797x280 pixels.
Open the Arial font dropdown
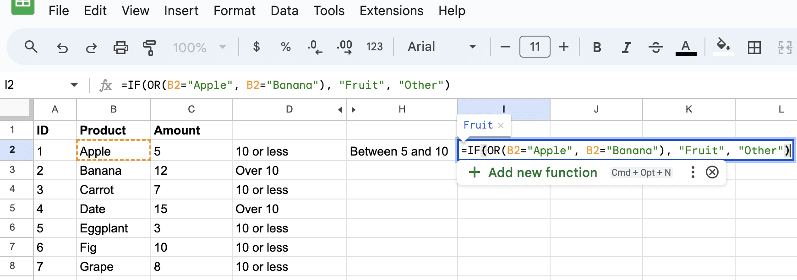point(442,47)
